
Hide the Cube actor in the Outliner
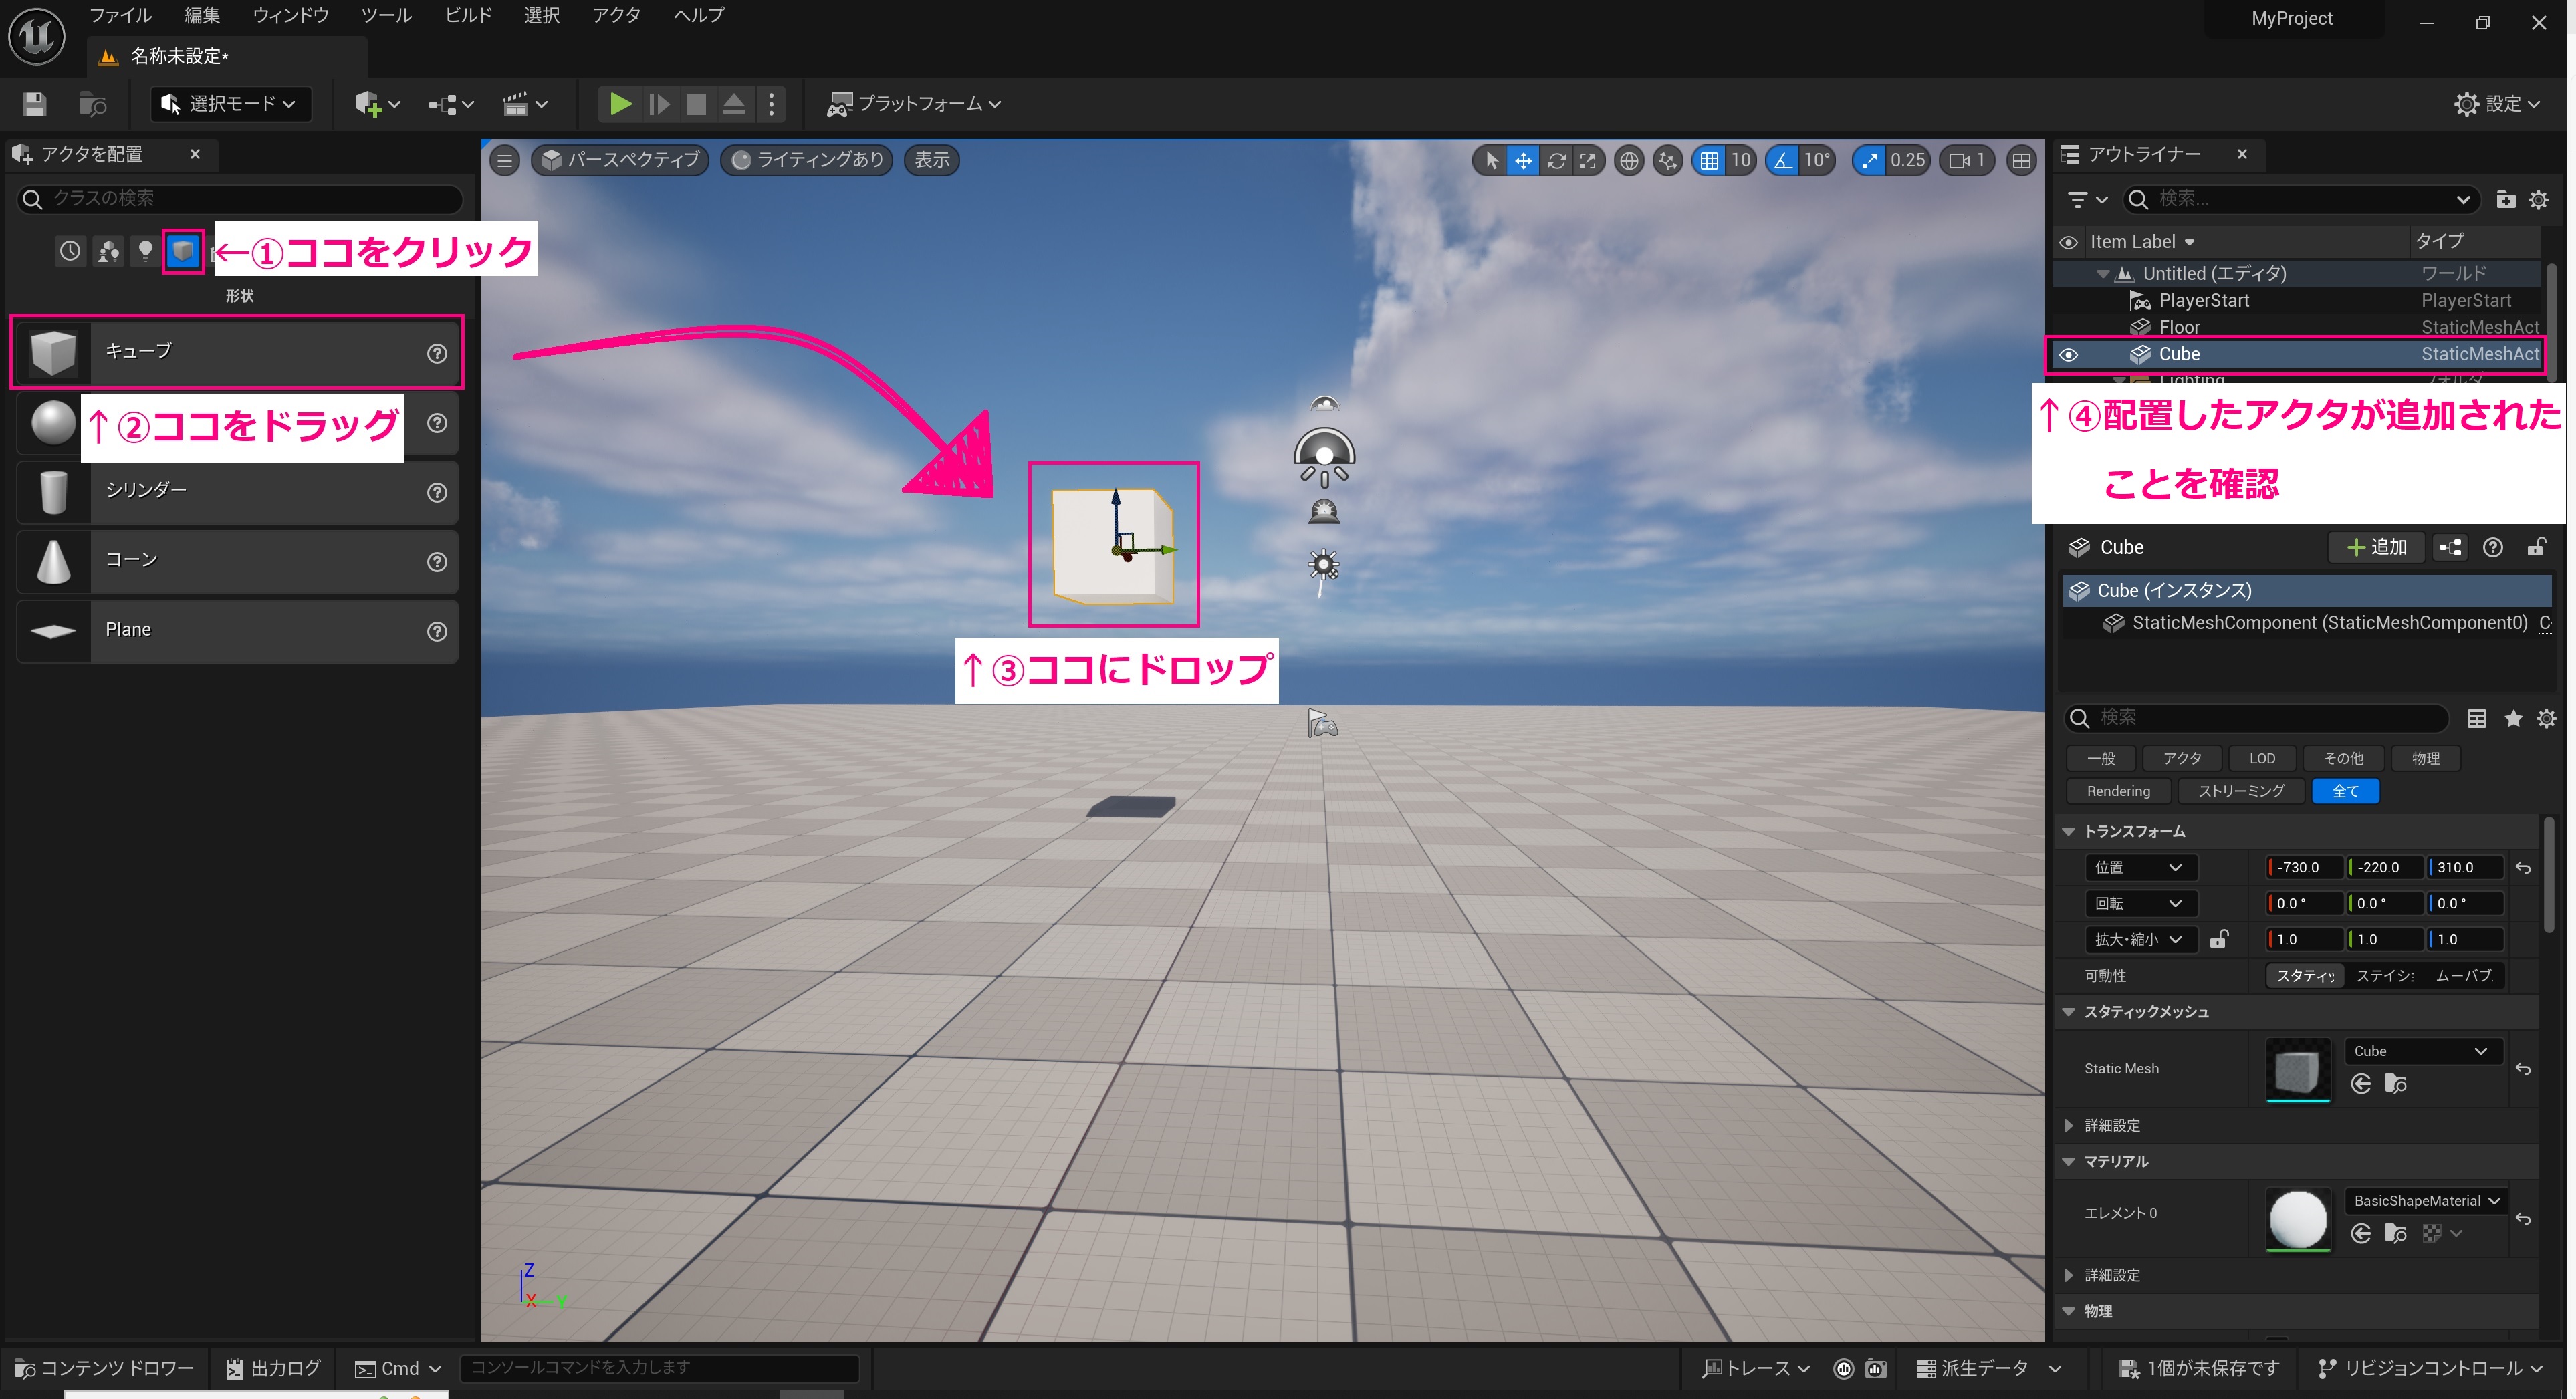[x=2069, y=354]
